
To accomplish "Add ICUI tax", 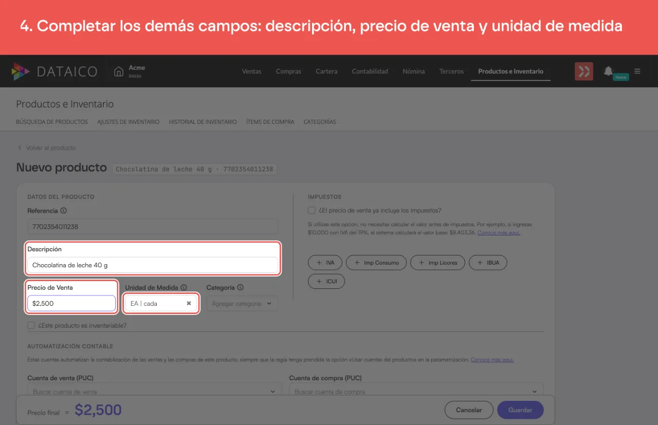I will coord(326,282).
